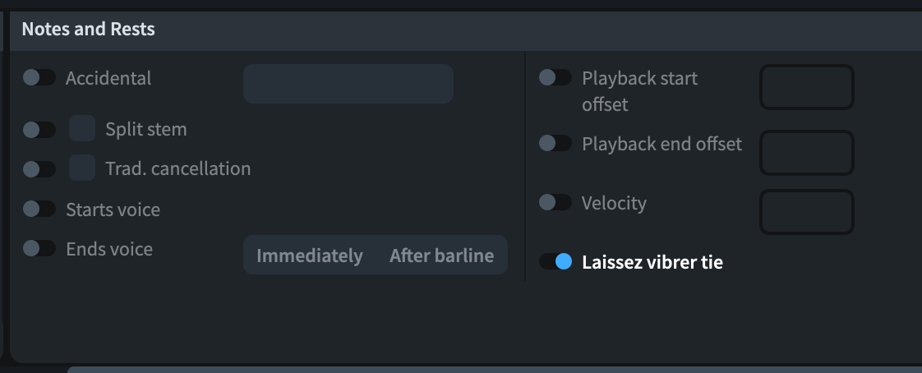The width and height of the screenshot is (922, 373).
Task: Turn on the Velocity toggle
Action: tap(555, 202)
